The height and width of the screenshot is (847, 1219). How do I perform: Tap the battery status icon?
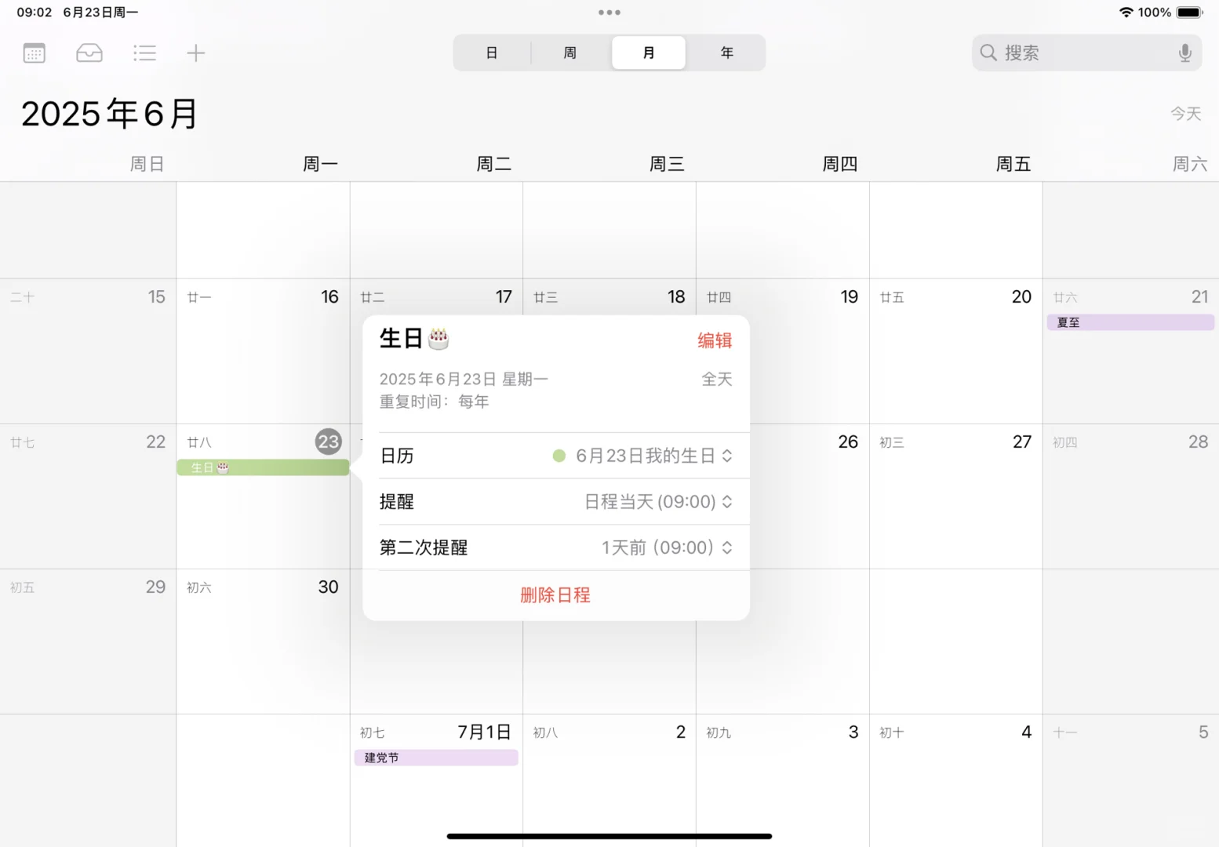point(1189,13)
